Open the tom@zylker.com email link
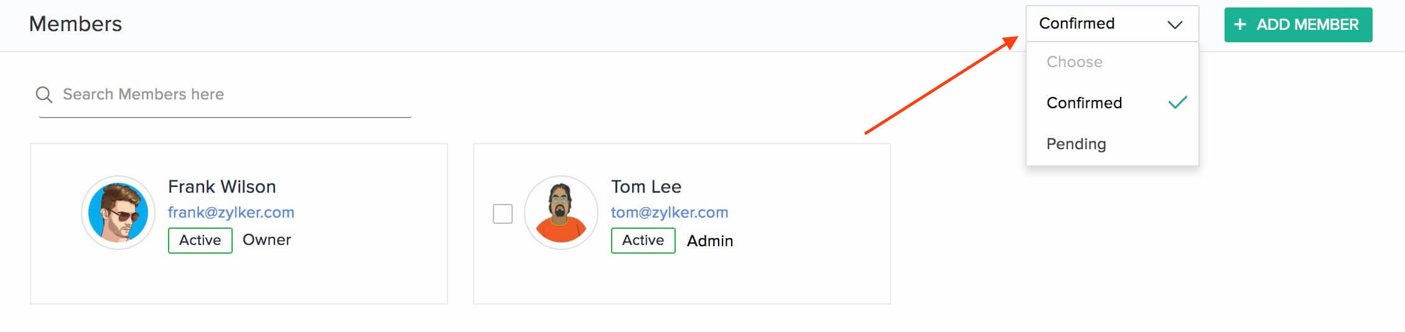 pyautogui.click(x=670, y=213)
